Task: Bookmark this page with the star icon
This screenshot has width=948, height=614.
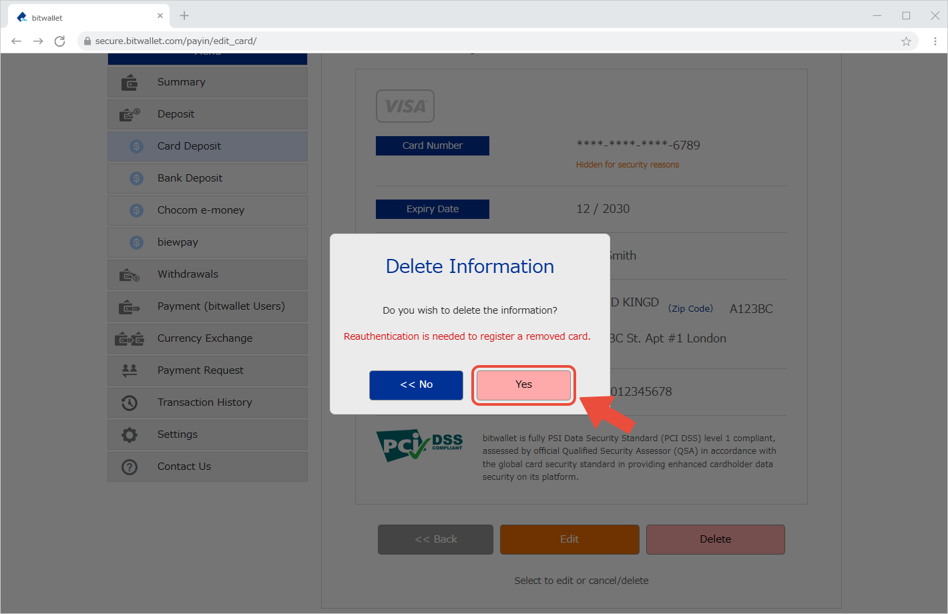Action: tap(906, 41)
